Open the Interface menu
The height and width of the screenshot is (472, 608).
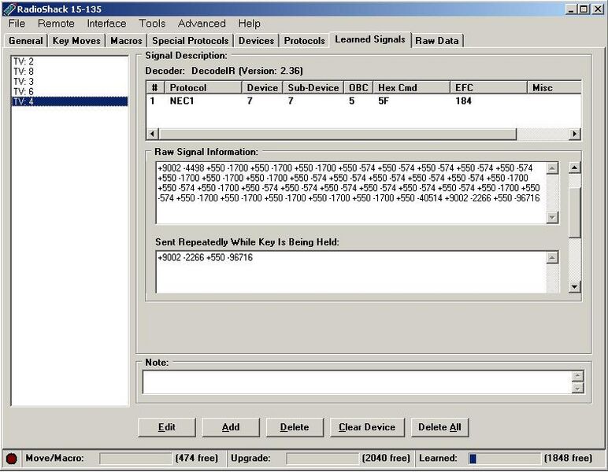pyautogui.click(x=106, y=24)
